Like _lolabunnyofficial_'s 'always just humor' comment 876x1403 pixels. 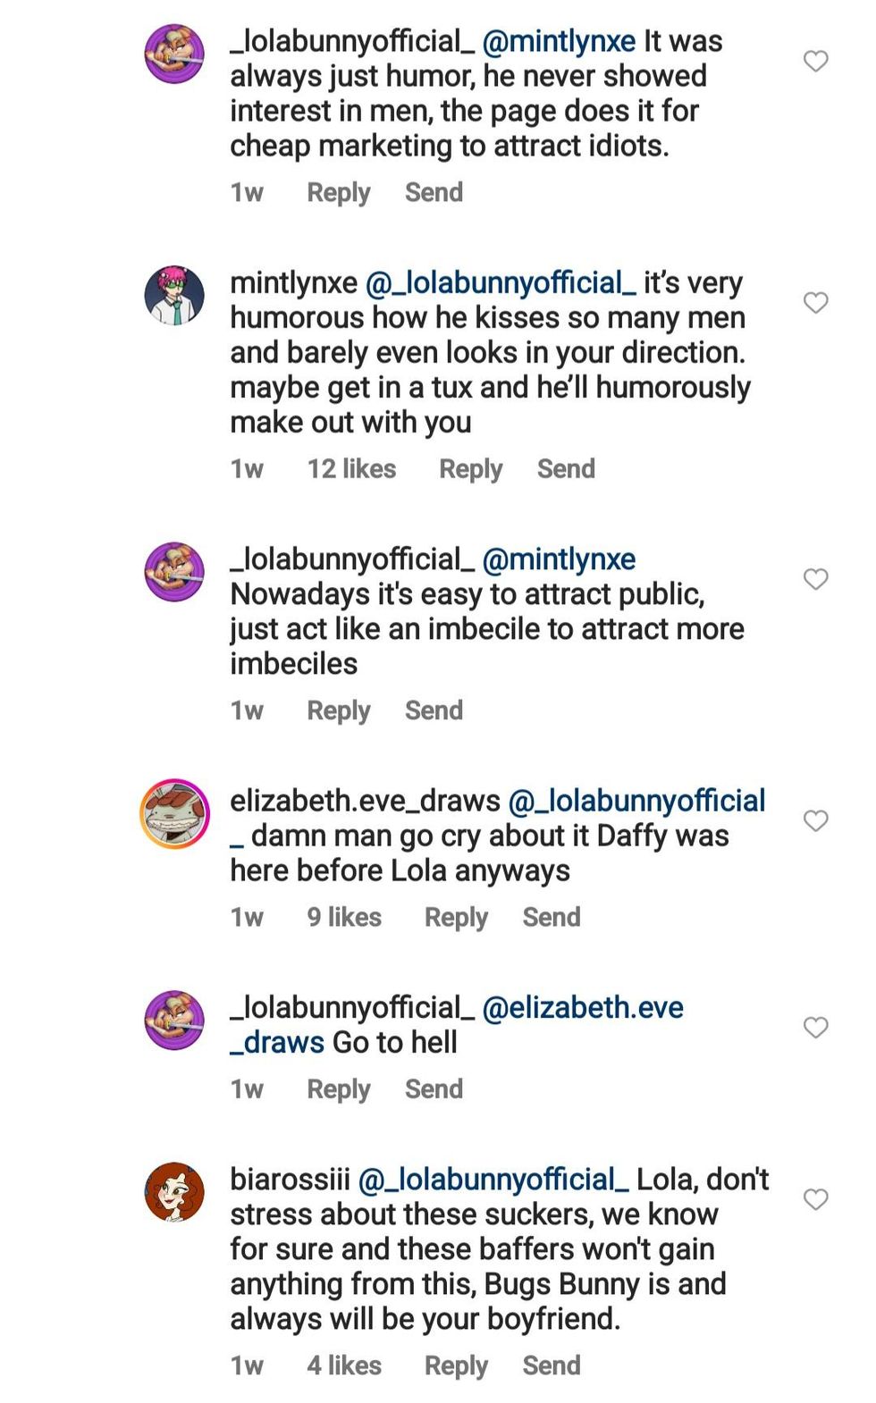[815, 61]
